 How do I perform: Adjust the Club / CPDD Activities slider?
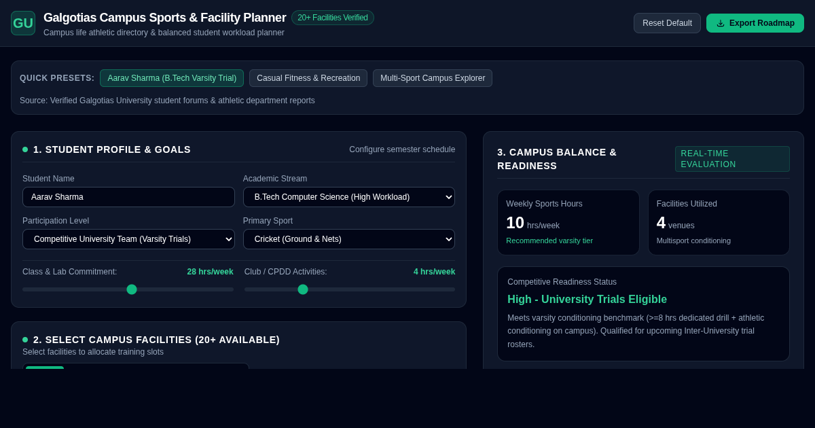[350, 289]
